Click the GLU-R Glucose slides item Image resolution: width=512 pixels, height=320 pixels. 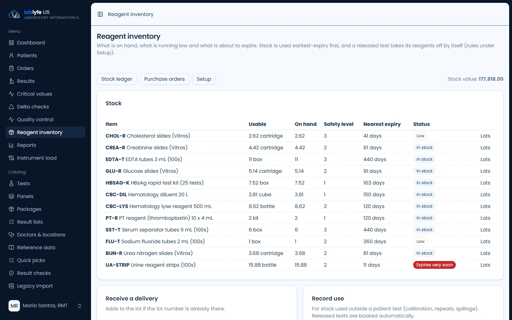tap(142, 171)
